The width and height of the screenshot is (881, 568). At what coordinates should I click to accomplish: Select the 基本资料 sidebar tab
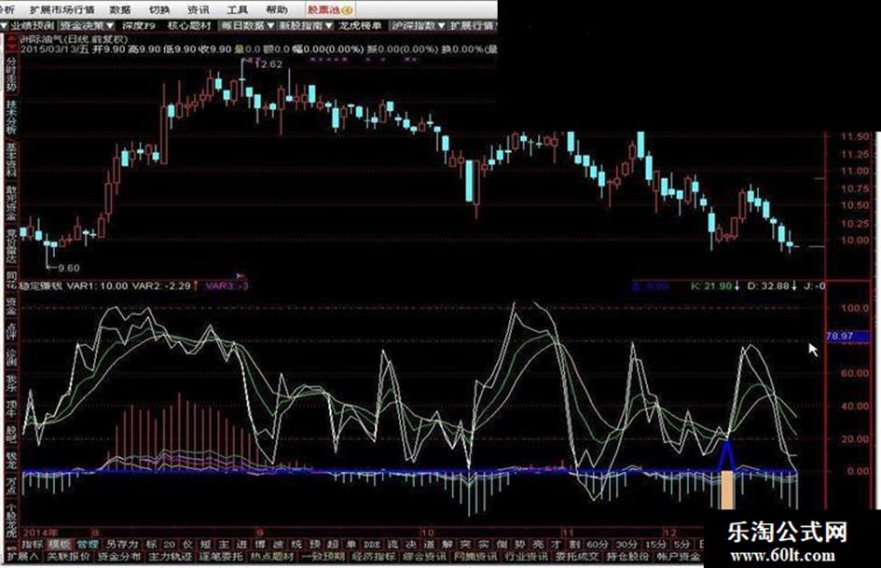[10, 160]
